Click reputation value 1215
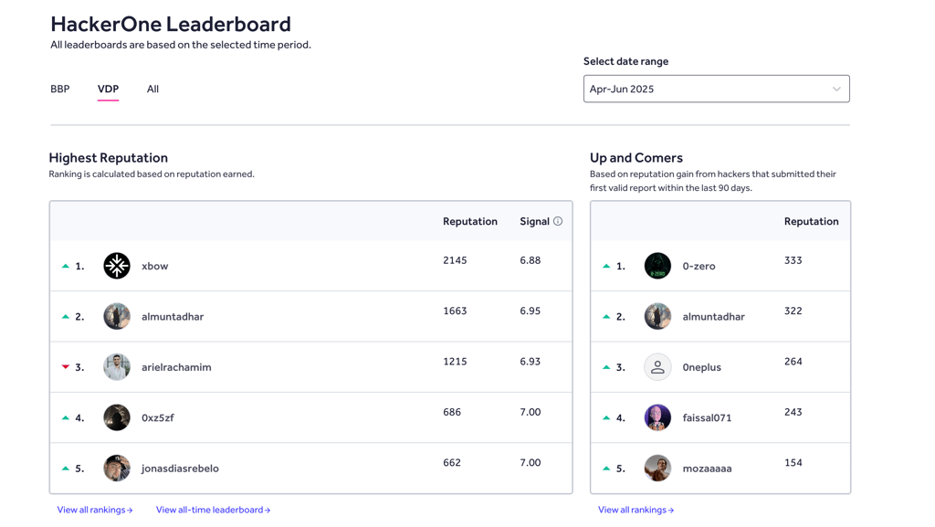Image resolution: width=935 pixels, height=527 pixels. pos(455,362)
